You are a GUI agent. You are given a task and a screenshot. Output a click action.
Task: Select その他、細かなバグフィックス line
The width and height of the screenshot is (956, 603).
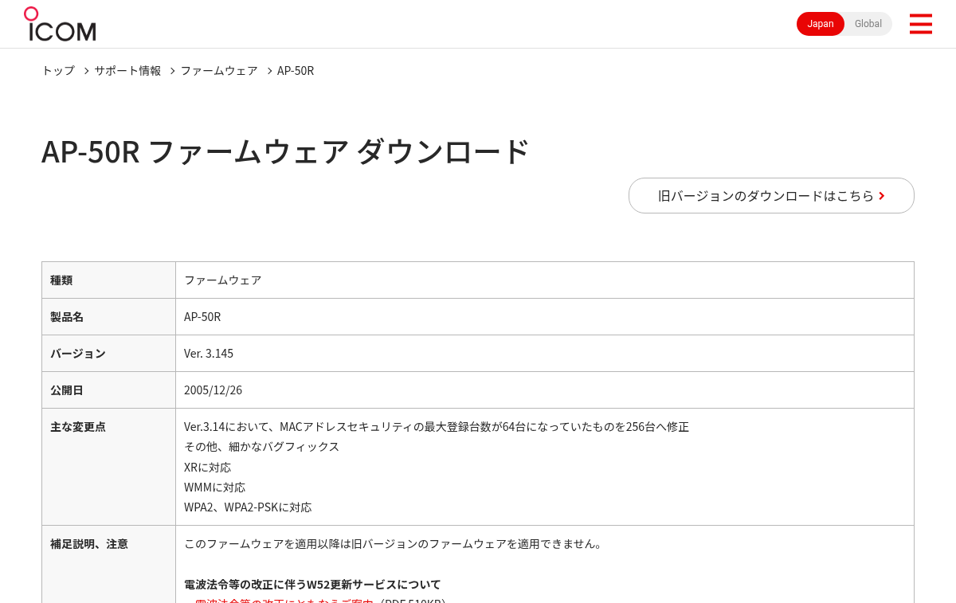point(262,446)
